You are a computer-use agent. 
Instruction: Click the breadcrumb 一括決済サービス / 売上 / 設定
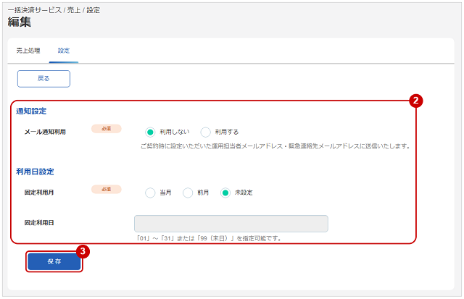pos(54,10)
